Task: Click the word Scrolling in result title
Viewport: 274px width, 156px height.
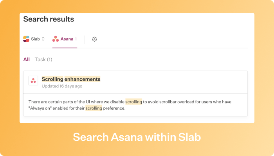Action: (x=52, y=79)
